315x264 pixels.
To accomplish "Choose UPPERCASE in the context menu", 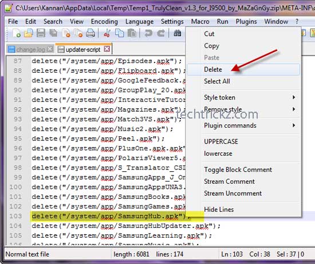I will pos(220,141).
